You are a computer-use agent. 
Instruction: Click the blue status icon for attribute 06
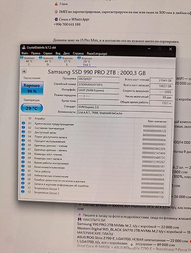point(23,145)
